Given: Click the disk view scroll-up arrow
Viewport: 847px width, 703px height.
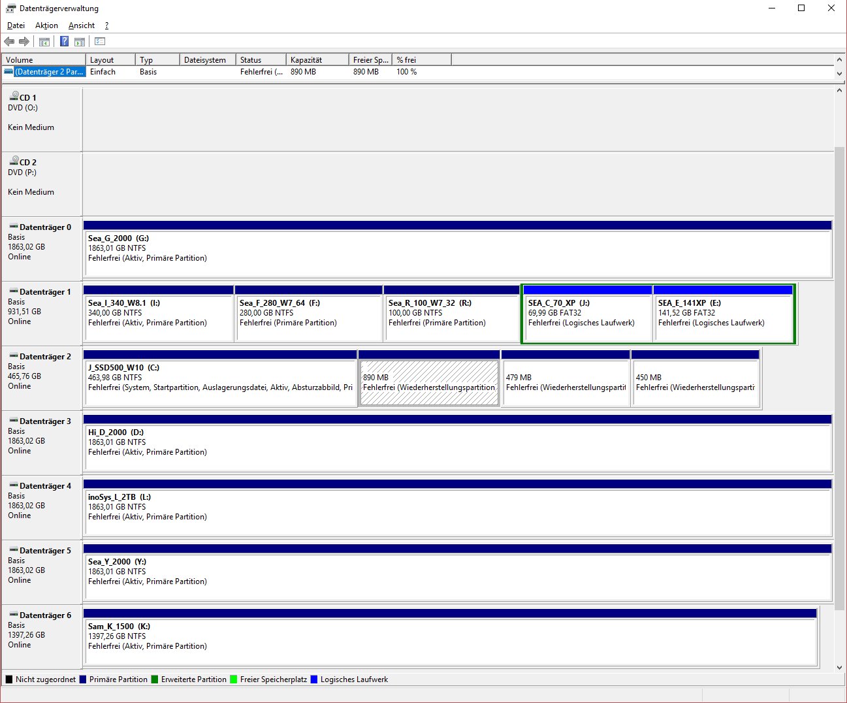Looking at the screenshot, I should point(840,91).
